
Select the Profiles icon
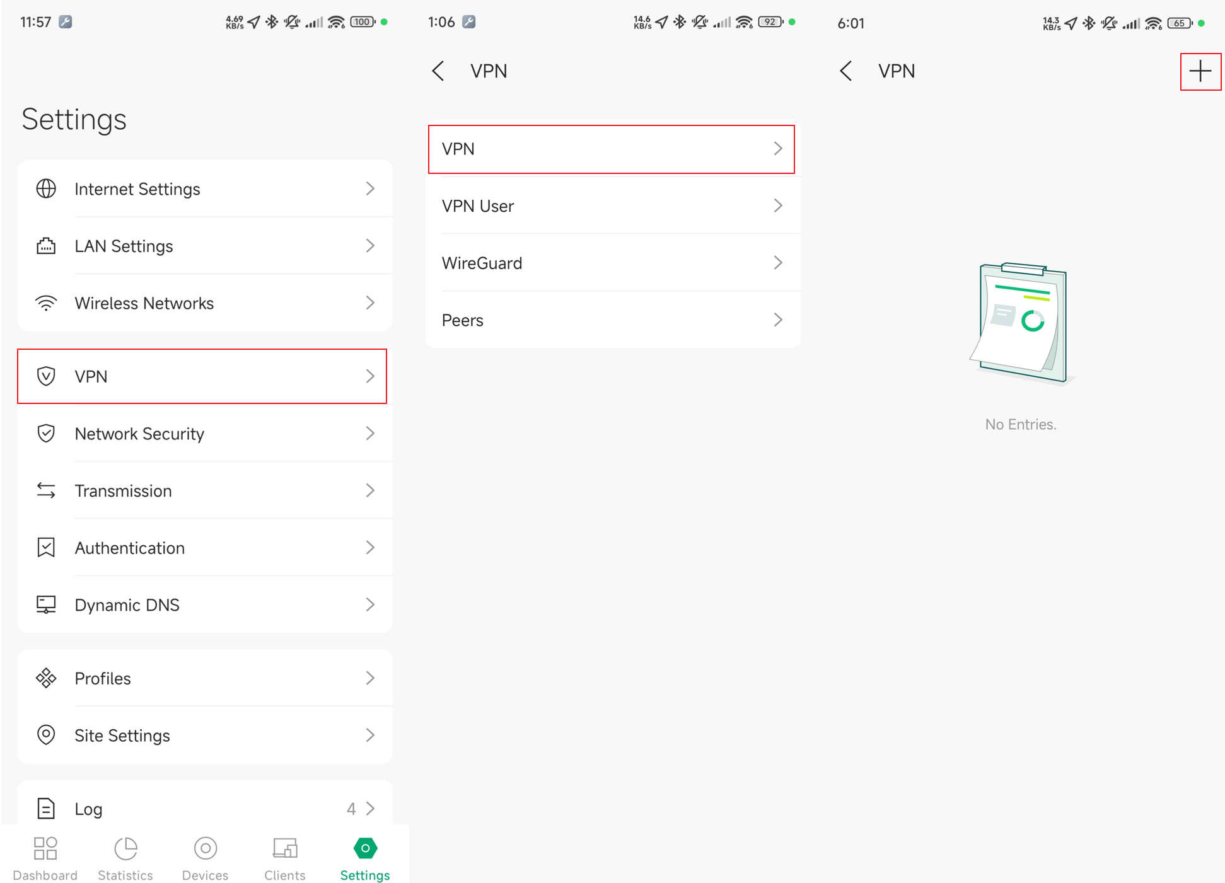click(45, 678)
